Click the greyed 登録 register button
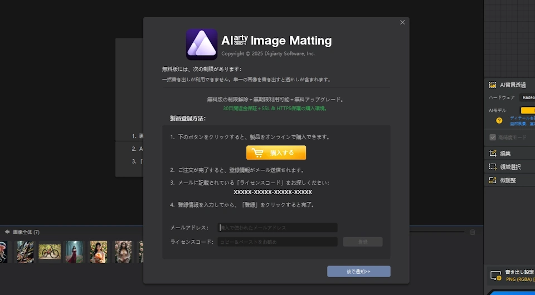The image size is (535, 295). point(363,242)
